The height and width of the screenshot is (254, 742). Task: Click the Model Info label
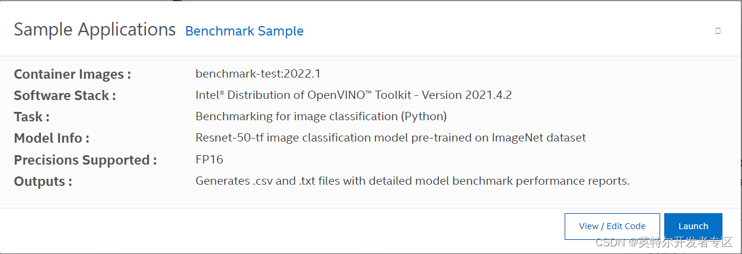(52, 138)
